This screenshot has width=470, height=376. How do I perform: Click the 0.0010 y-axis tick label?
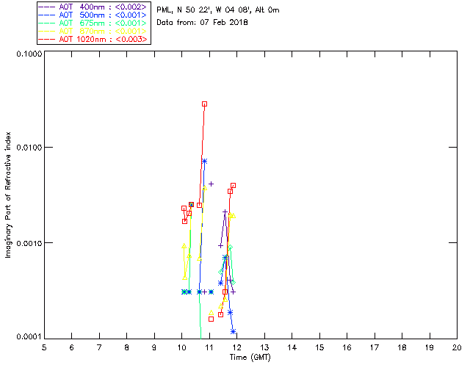[29, 243]
